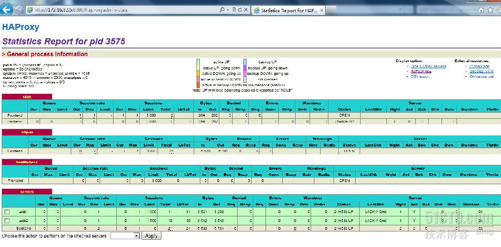
Task: Open the Primary site link
Action: (479, 66)
